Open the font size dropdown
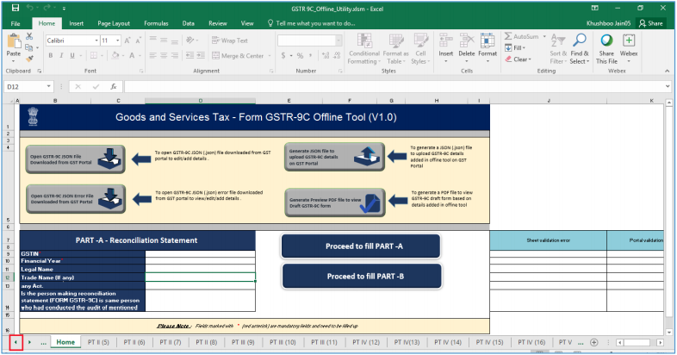Viewport: 677px width, 355px height. point(117,40)
